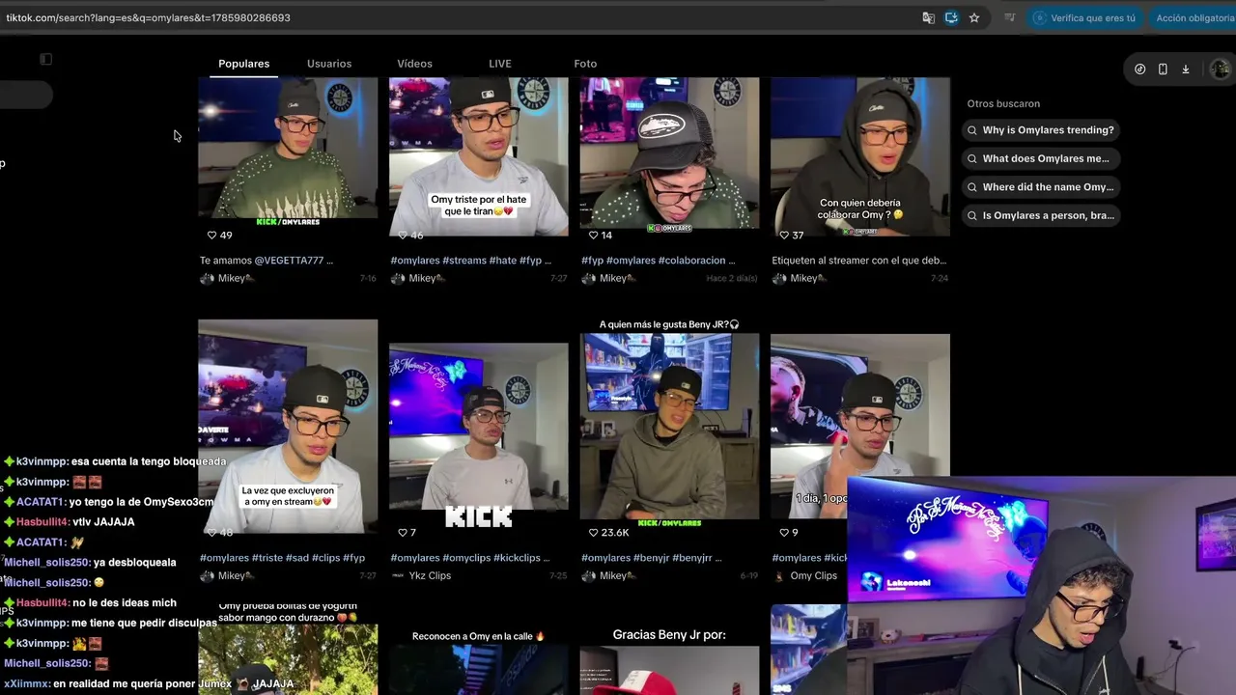Click the Acción obligatoria button
Screen dimensions: 1236x695
click(1193, 17)
